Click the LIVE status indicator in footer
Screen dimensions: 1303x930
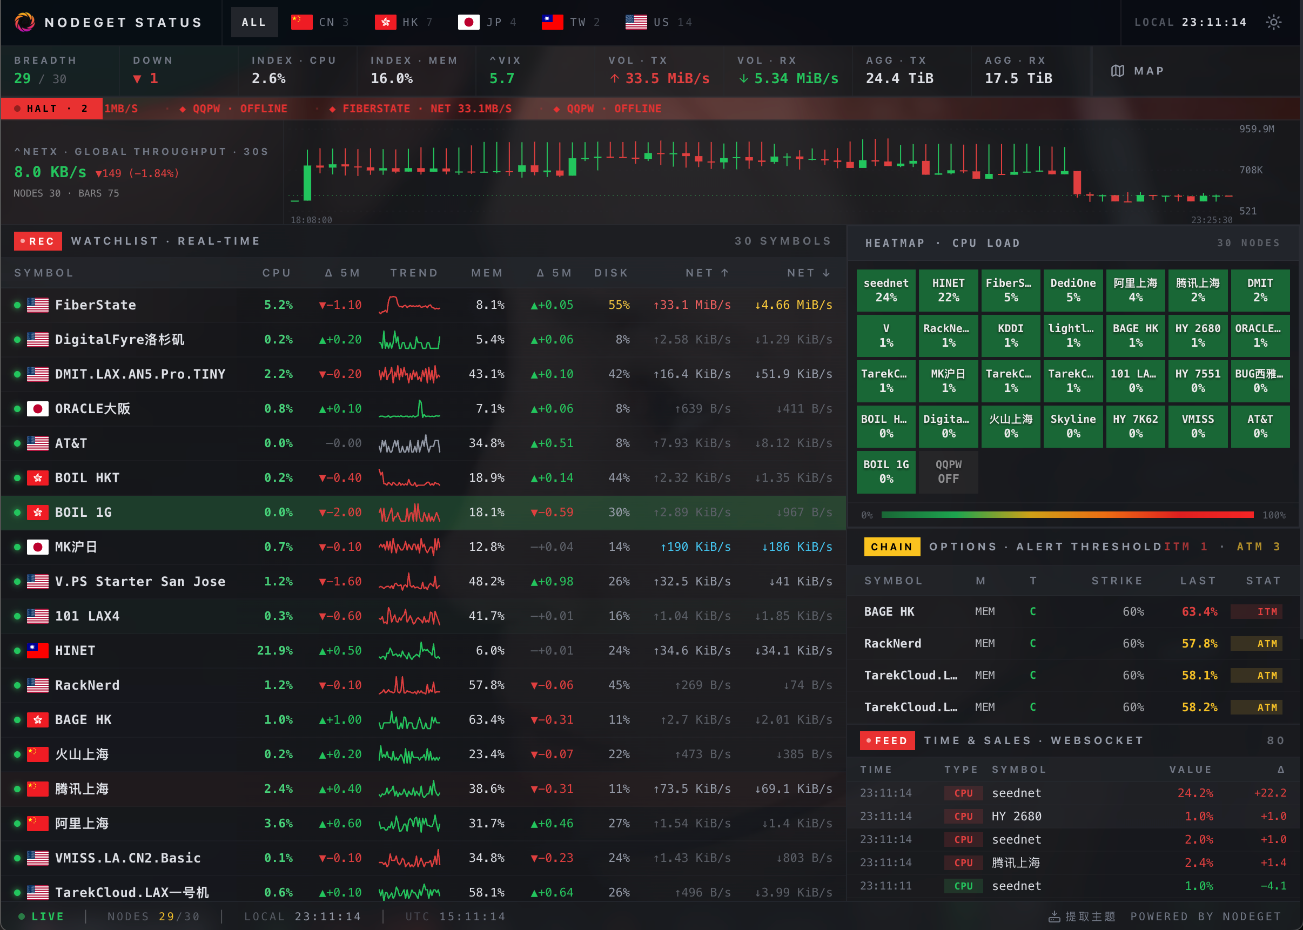(41, 917)
